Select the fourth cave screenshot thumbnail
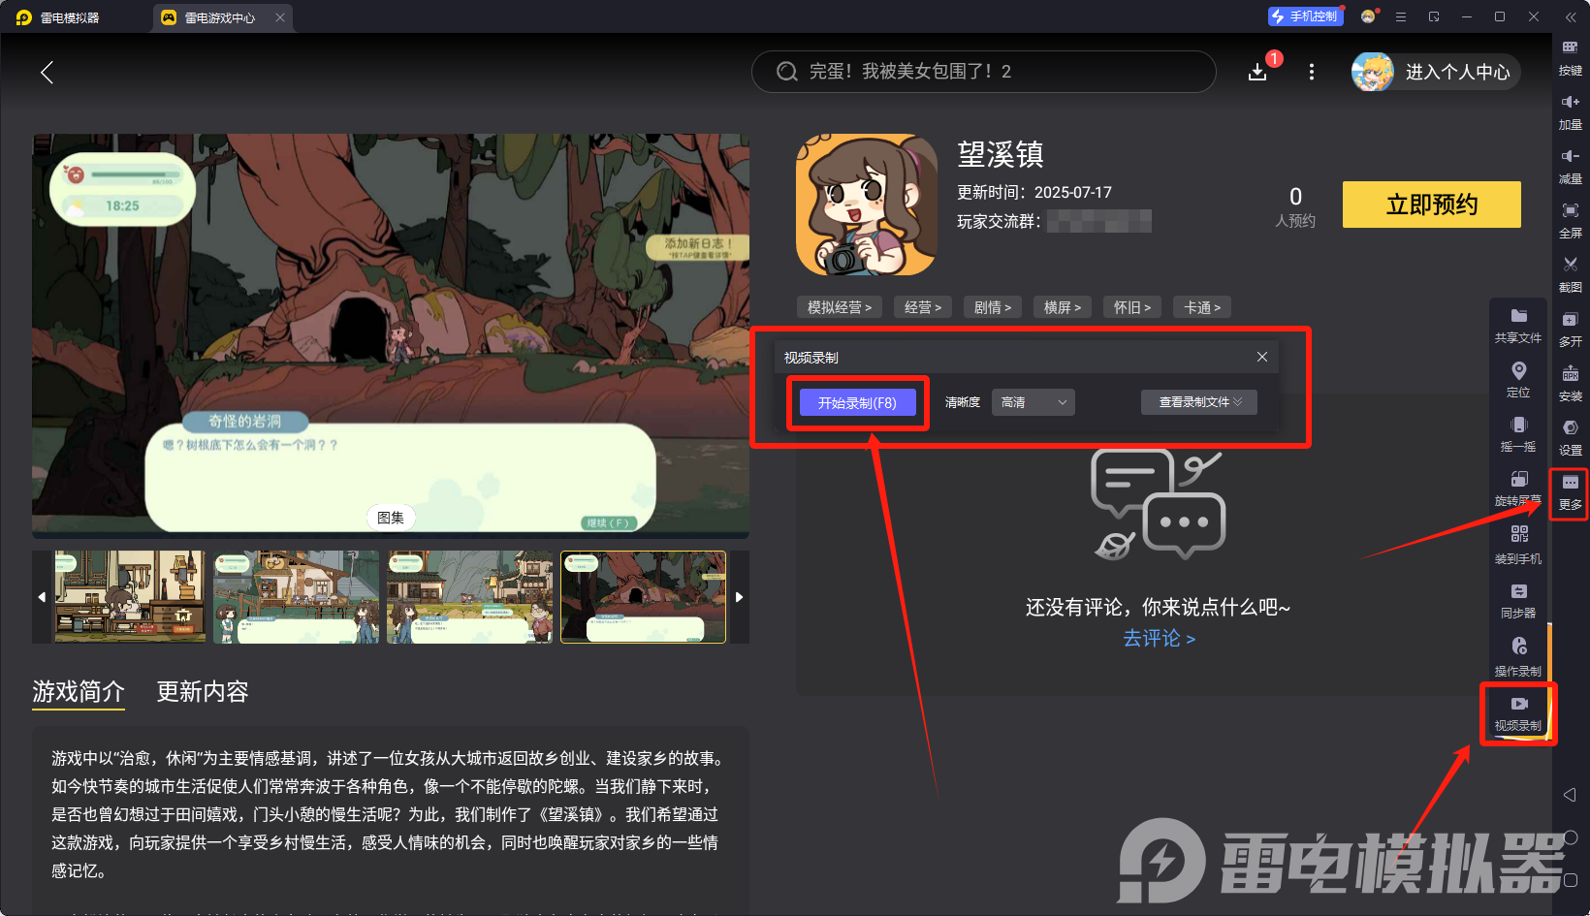Viewport: 1590px width, 916px height. pyautogui.click(x=643, y=597)
